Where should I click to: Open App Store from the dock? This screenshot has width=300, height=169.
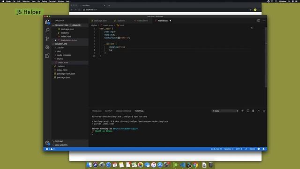coord(160,165)
